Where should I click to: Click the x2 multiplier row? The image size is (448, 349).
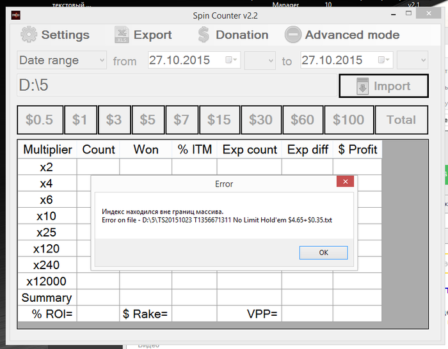coord(46,167)
